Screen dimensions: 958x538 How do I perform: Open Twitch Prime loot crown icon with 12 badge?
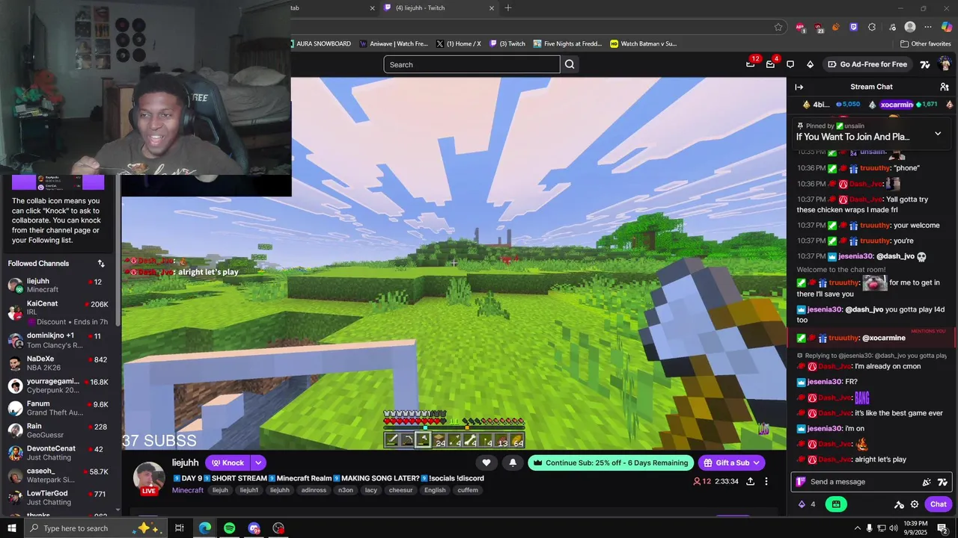point(751,64)
